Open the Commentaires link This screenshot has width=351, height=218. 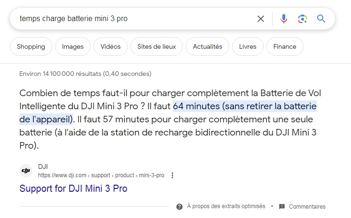[x=307, y=207]
